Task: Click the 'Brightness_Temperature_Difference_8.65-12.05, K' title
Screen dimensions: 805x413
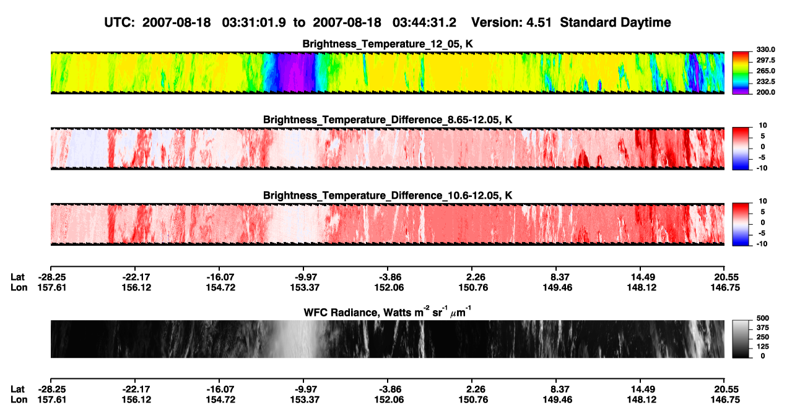Action: click(x=388, y=120)
